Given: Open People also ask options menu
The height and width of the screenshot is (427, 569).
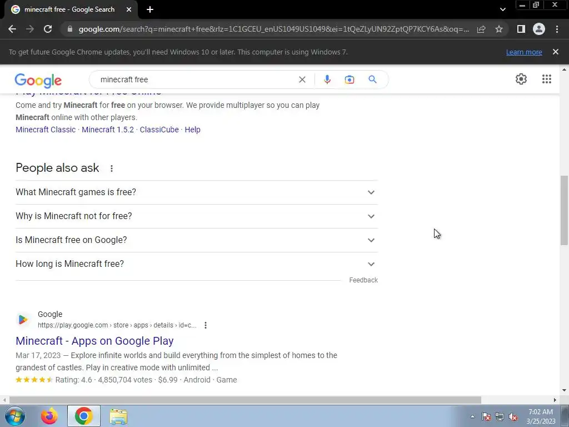Looking at the screenshot, I should pos(112,168).
